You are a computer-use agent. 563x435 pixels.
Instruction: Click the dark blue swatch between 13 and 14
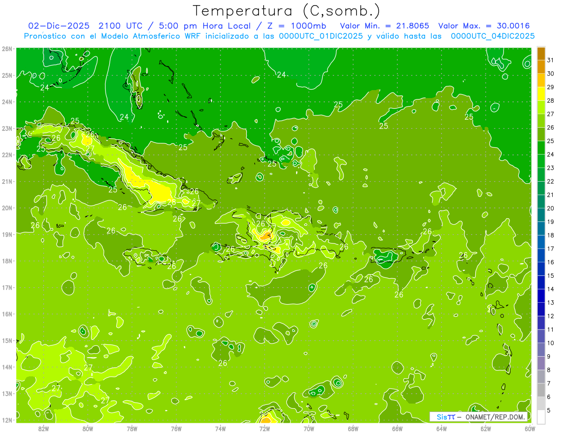541,296
